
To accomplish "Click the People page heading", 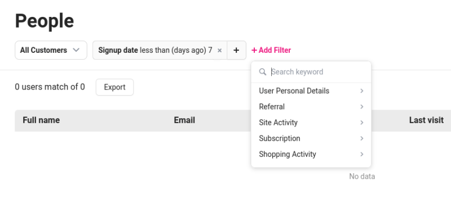I will 45,21.
